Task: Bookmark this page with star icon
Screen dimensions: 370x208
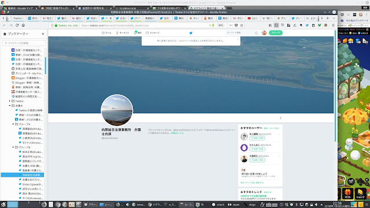Action: 242,25
